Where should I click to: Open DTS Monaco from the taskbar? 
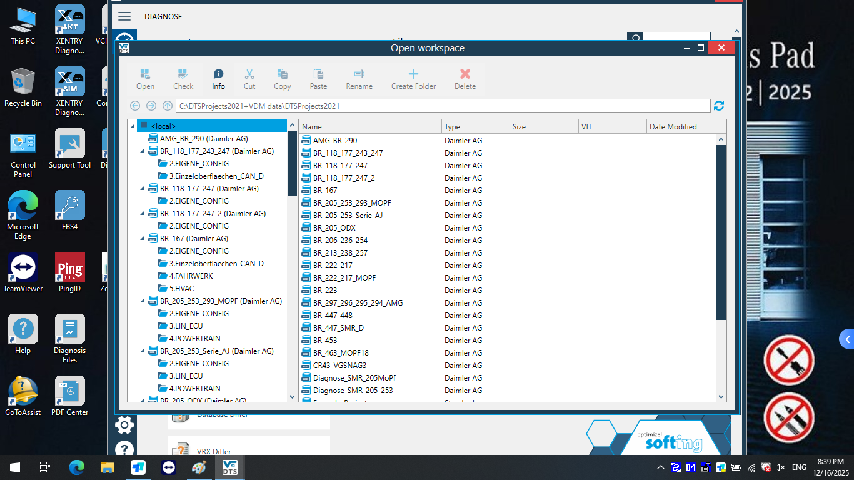pyautogui.click(x=229, y=467)
